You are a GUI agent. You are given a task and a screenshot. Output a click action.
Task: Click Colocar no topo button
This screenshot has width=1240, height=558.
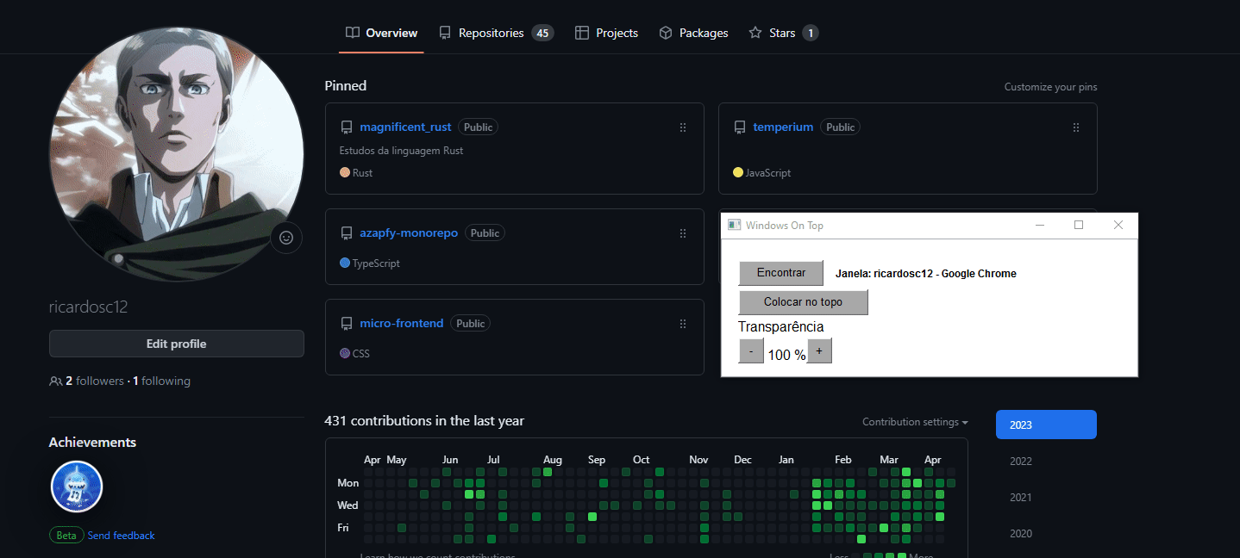803,302
